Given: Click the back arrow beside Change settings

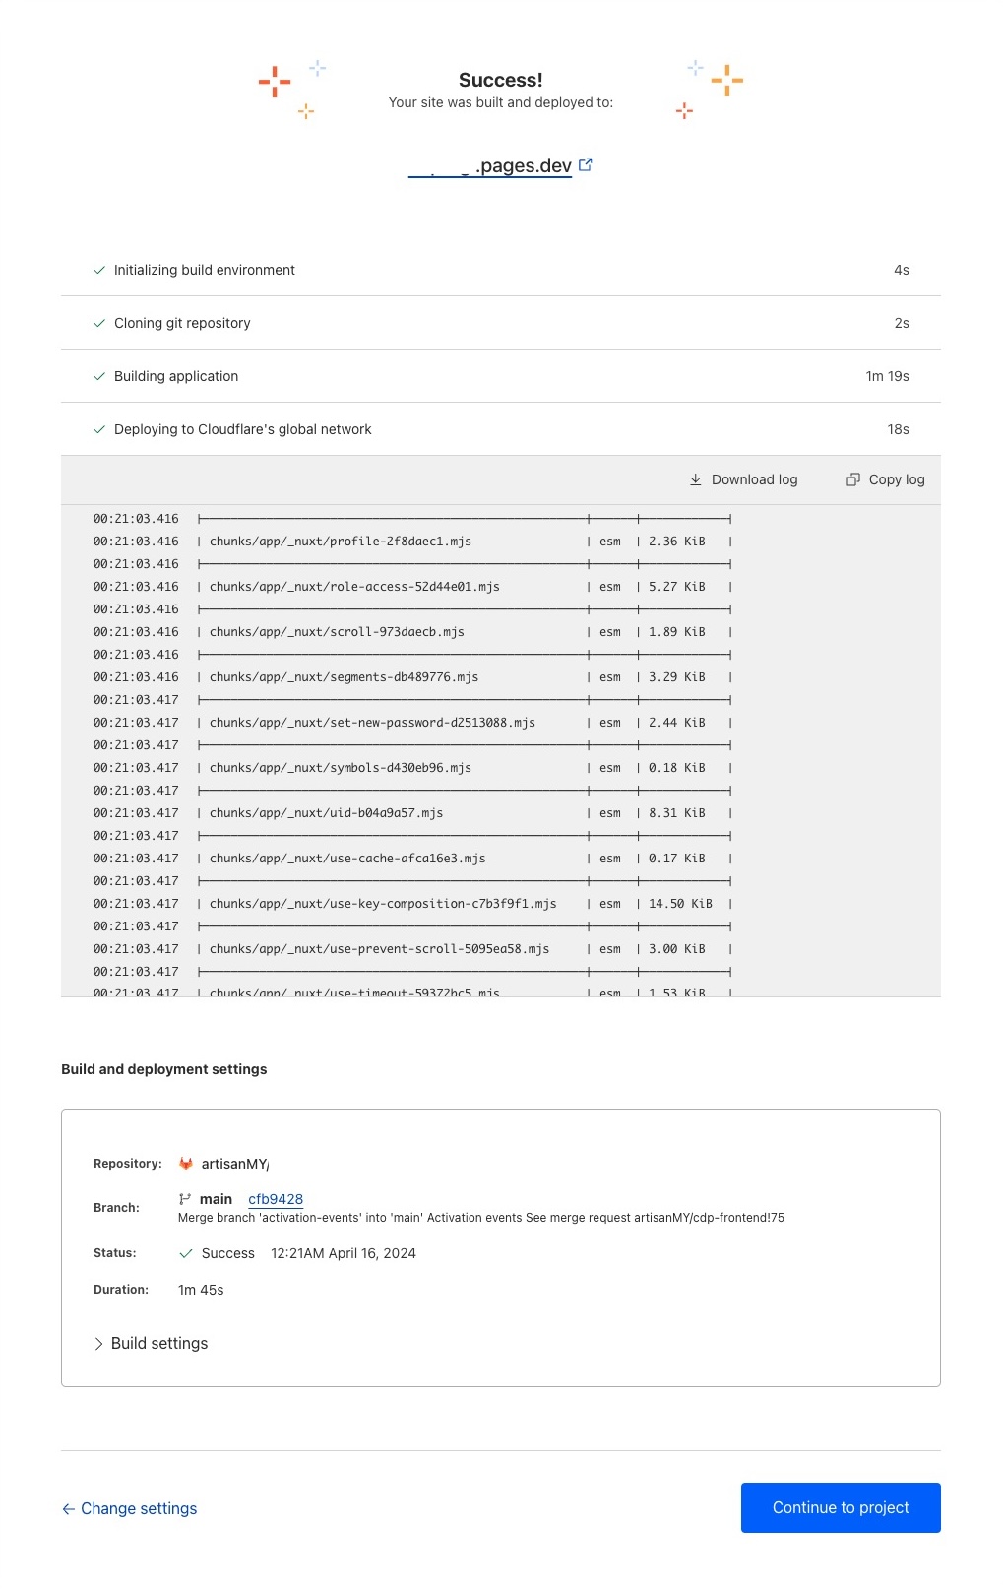Looking at the screenshot, I should [x=69, y=1508].
